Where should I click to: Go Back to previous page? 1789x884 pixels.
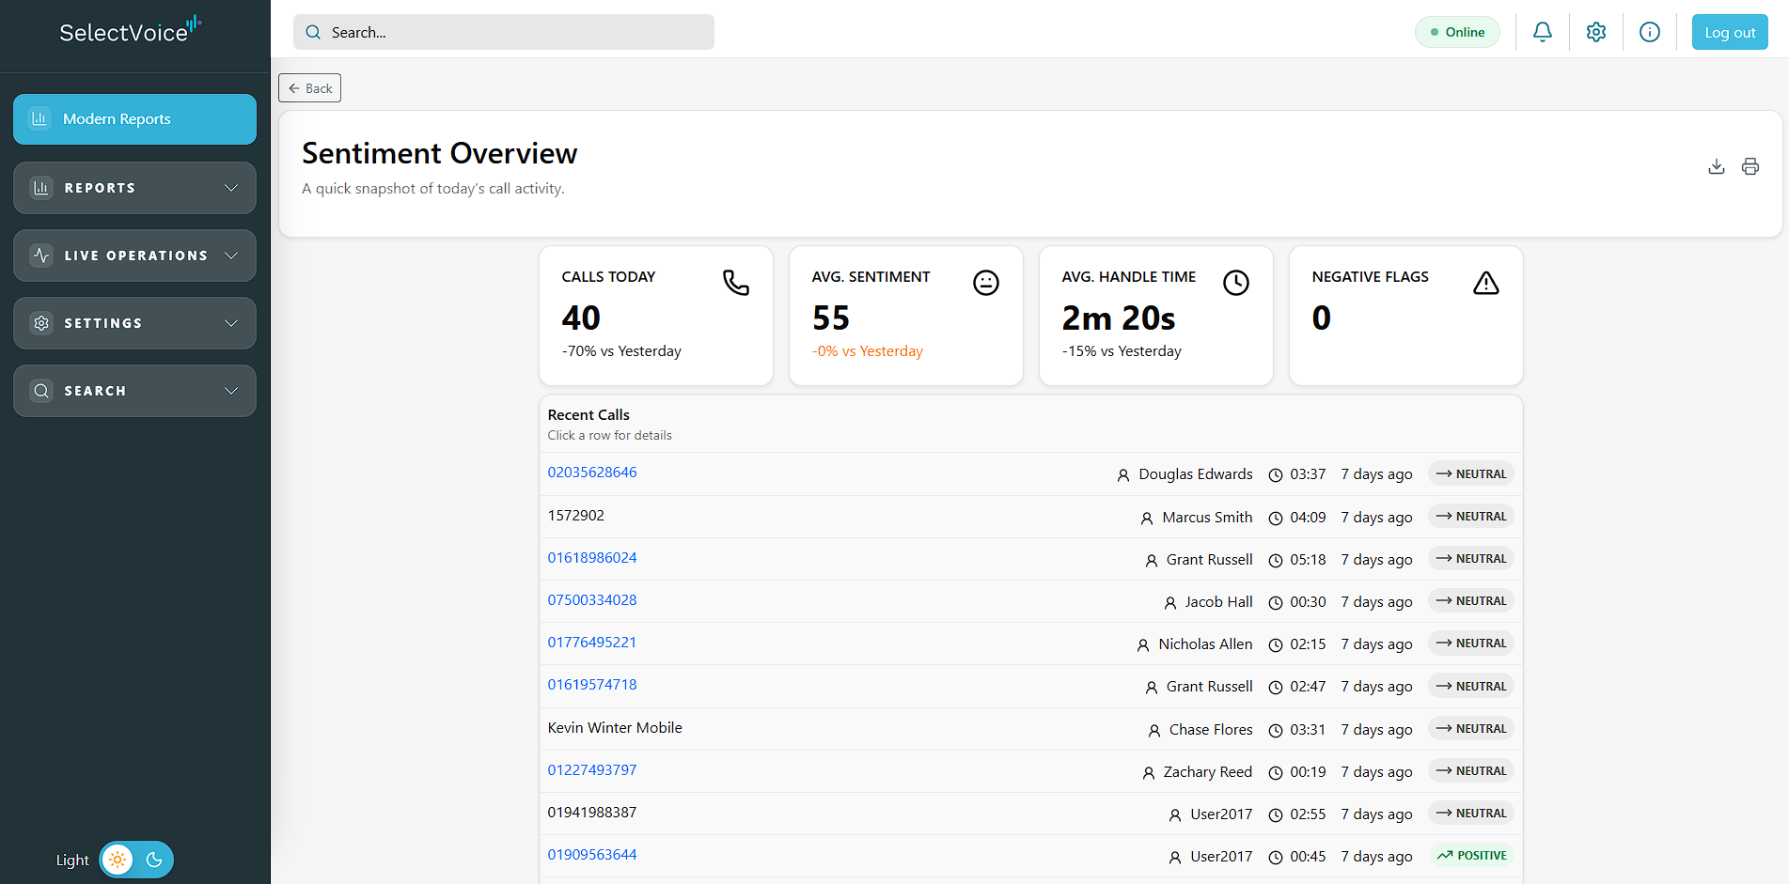pos(309,88)
